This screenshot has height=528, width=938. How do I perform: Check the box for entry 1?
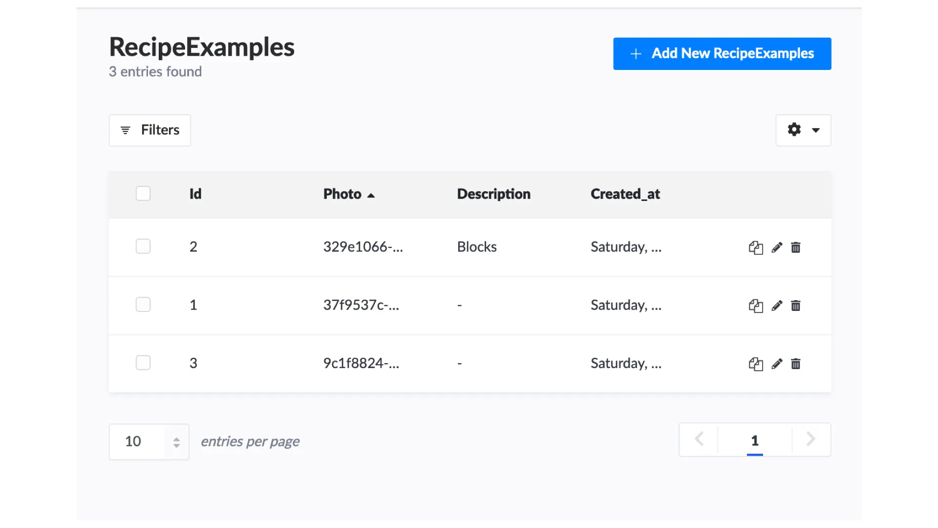pos(143,305)
